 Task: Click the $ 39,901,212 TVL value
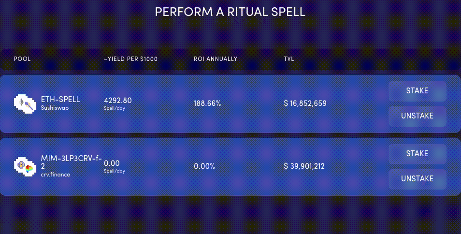click(x=304, y=166)
